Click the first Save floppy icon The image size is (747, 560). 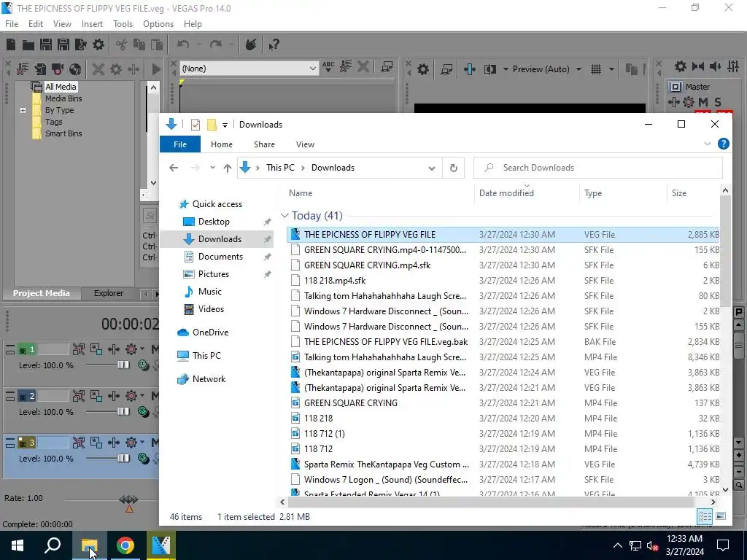[x=46, y=44]
